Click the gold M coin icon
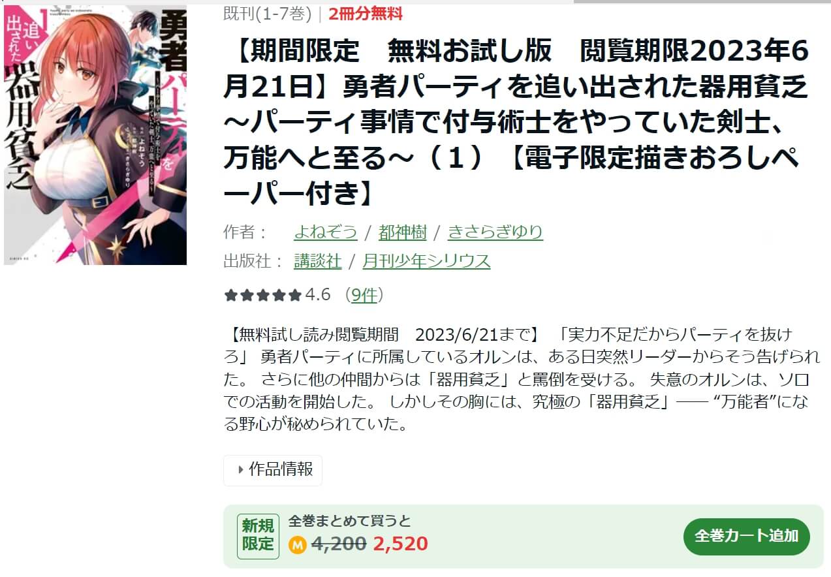831x577 pixels. [x=298, y=544]
